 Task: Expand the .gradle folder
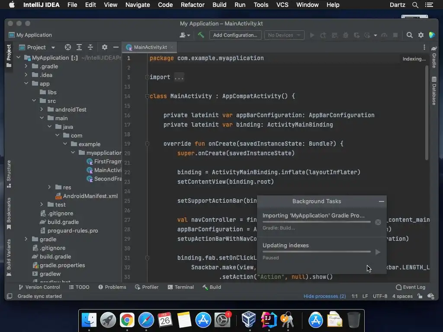point(26,66)
